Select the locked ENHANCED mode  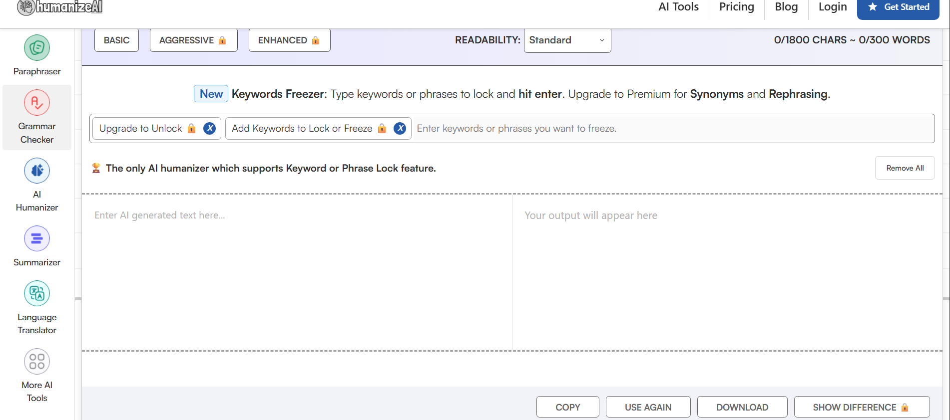[x=289, y=40]
